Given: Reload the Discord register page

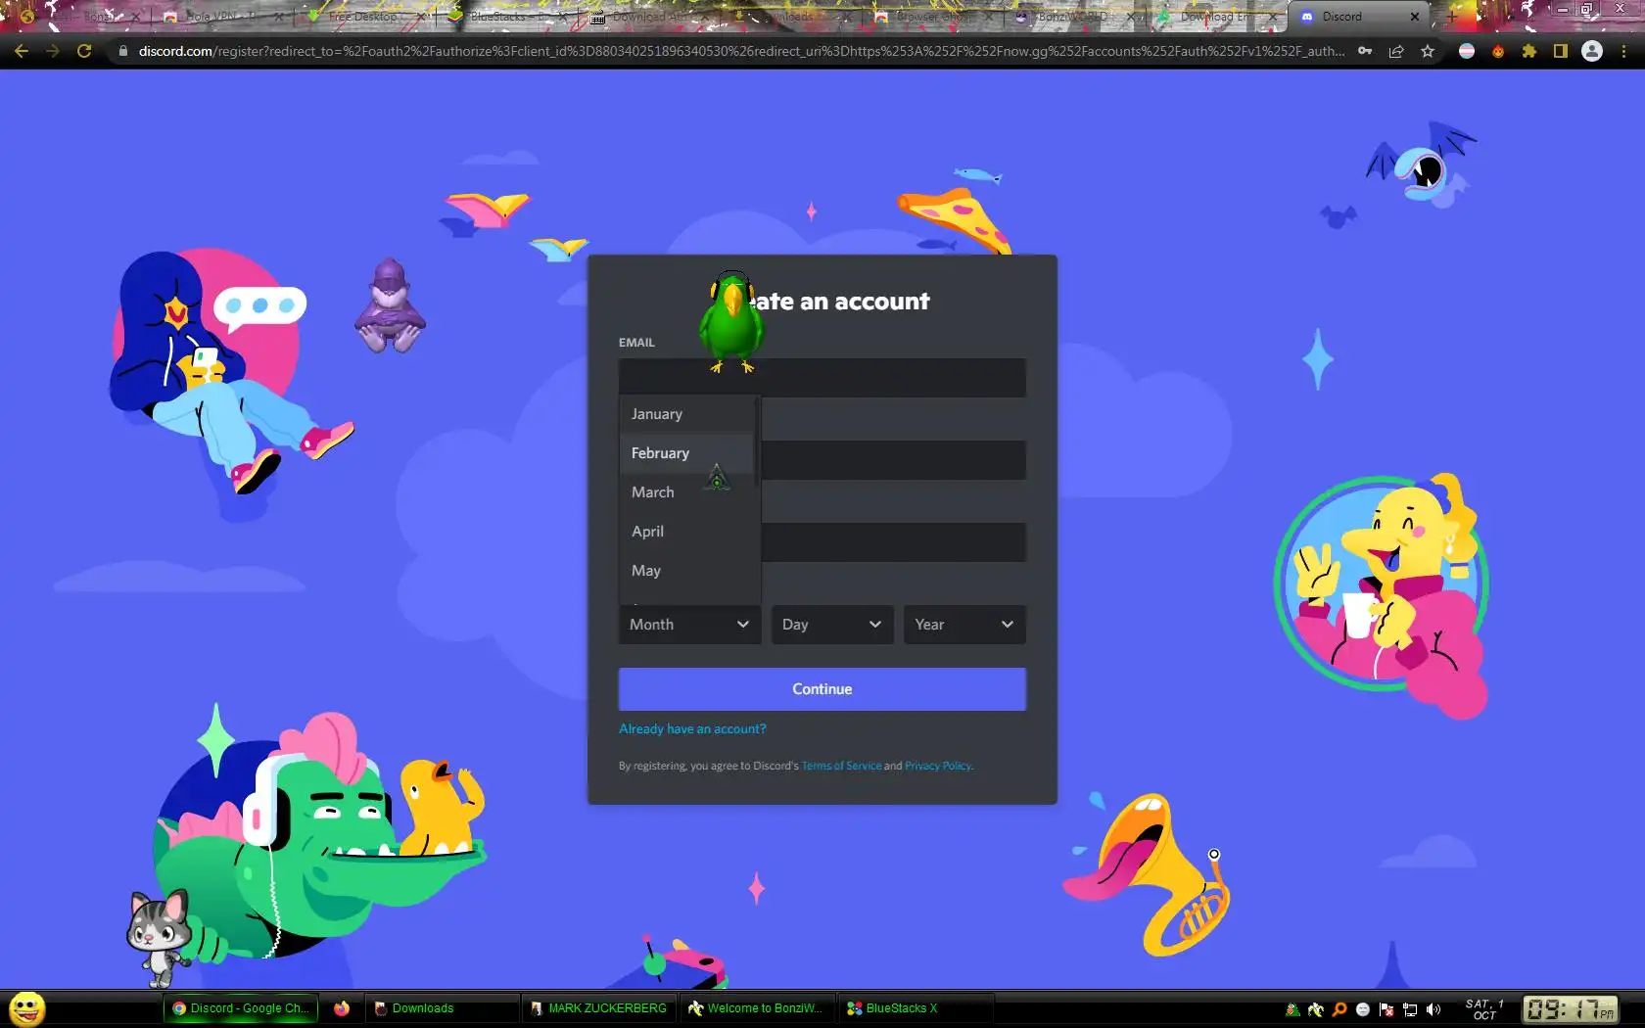Looking at the screenshot, I should [x=84, y=51].
